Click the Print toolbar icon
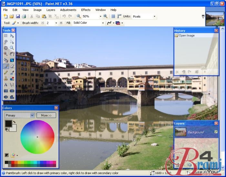 pyautogui.click(x=24, y=16)
